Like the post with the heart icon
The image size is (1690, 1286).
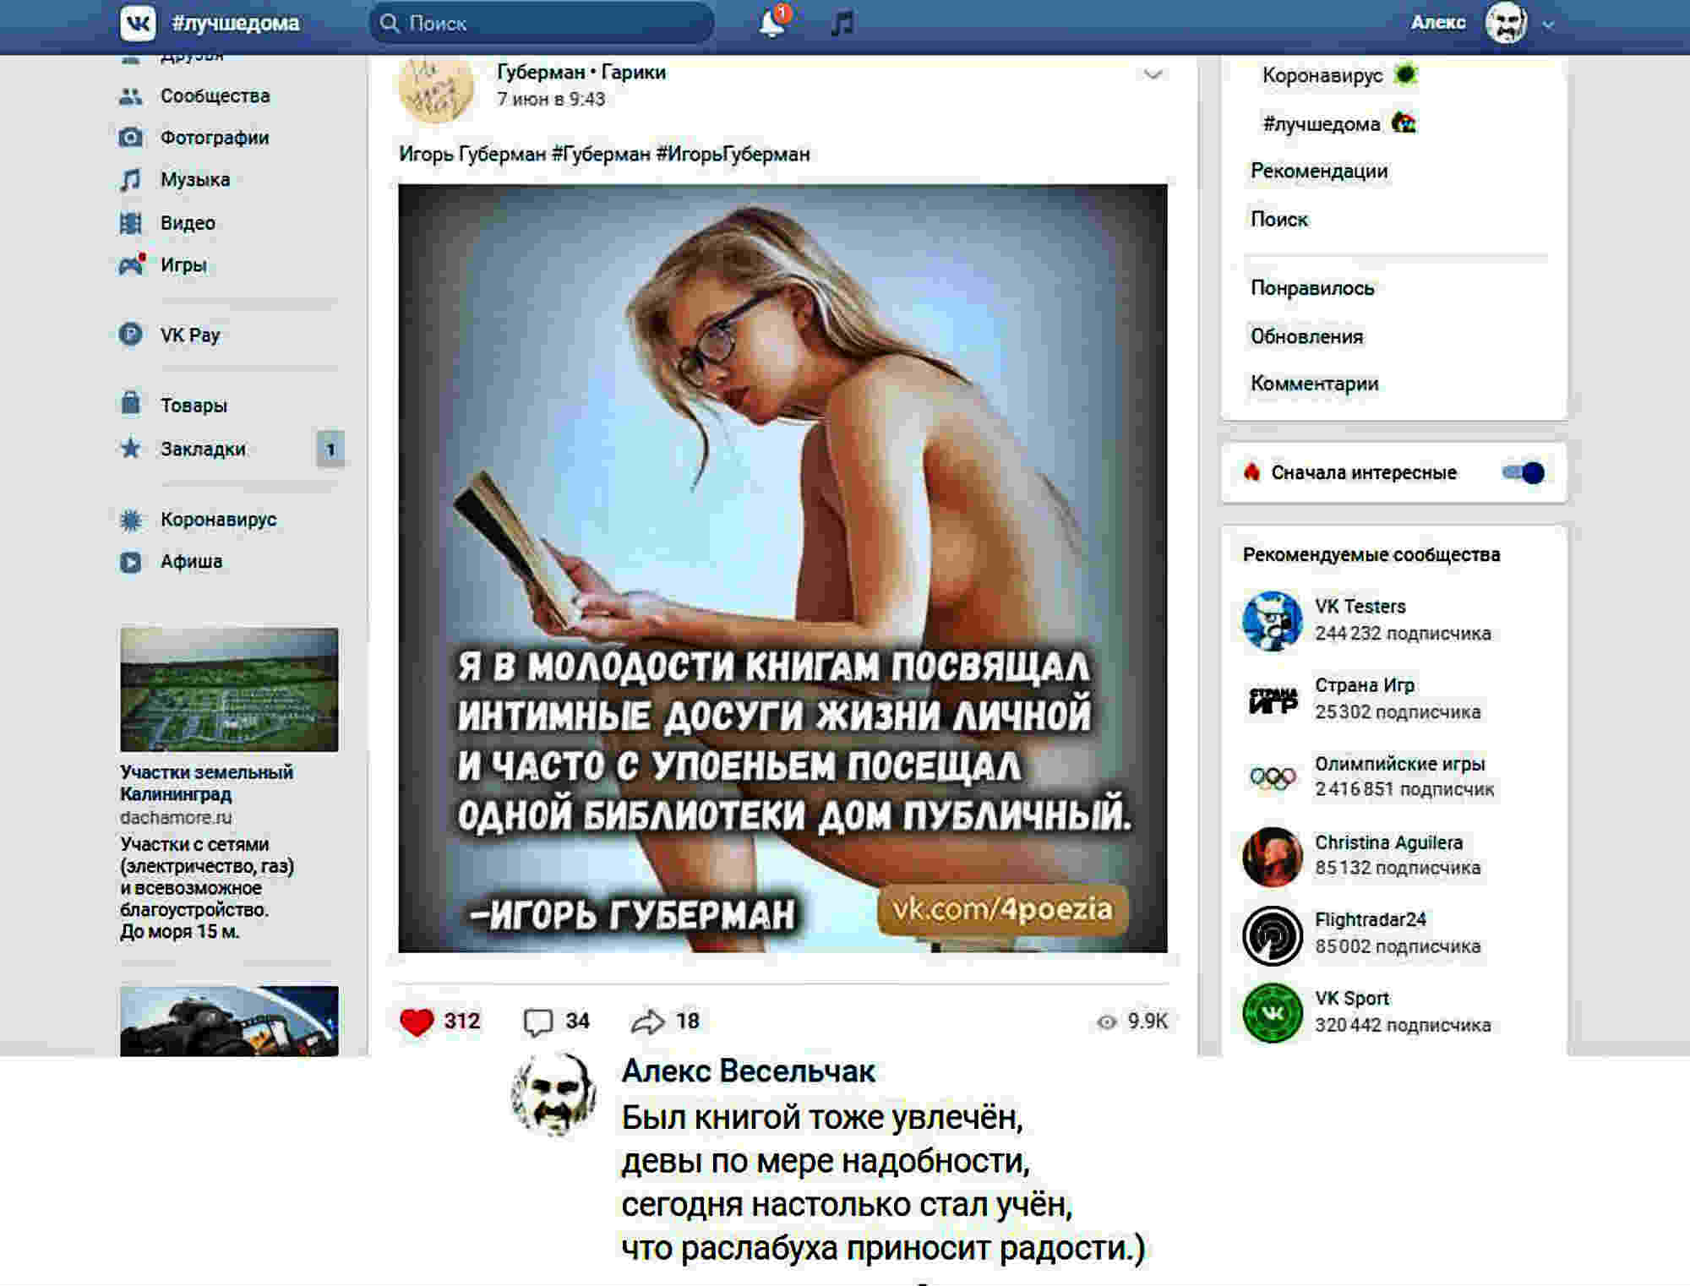point(417,1022)
